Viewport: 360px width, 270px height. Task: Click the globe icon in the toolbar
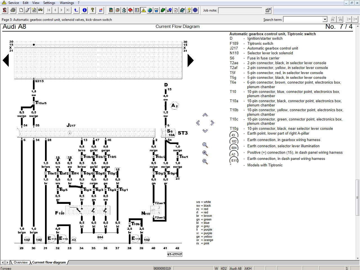[150, 10]
